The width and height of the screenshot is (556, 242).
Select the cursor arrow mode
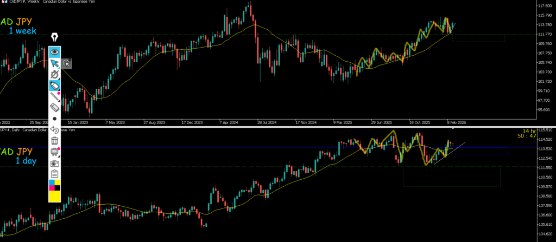click(x=55, y=64)
